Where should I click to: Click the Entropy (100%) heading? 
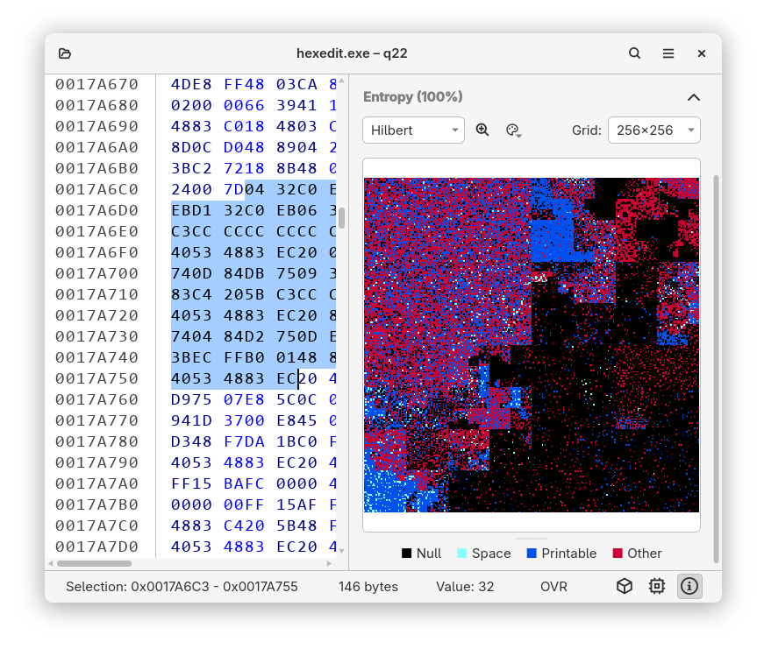413,97
